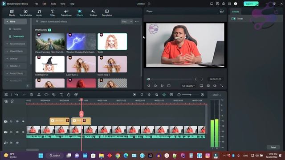Expand the Video Effects category

(16, 51)
